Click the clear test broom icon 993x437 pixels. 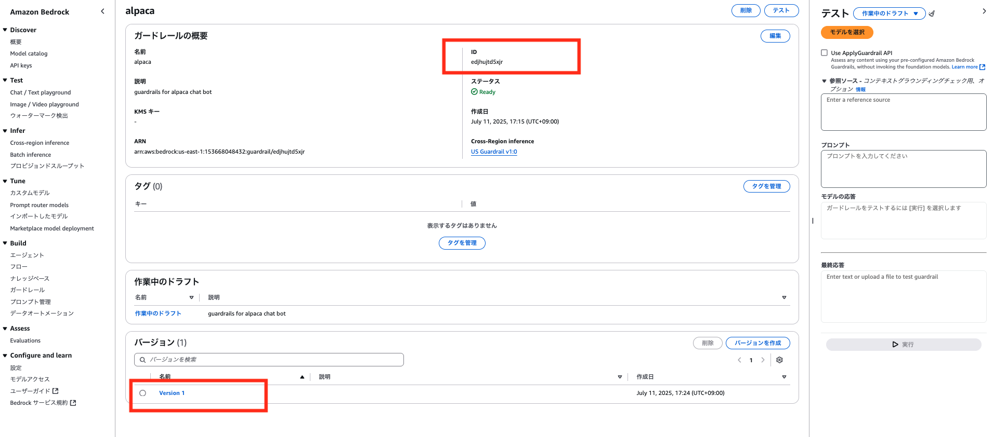point(932,14)
